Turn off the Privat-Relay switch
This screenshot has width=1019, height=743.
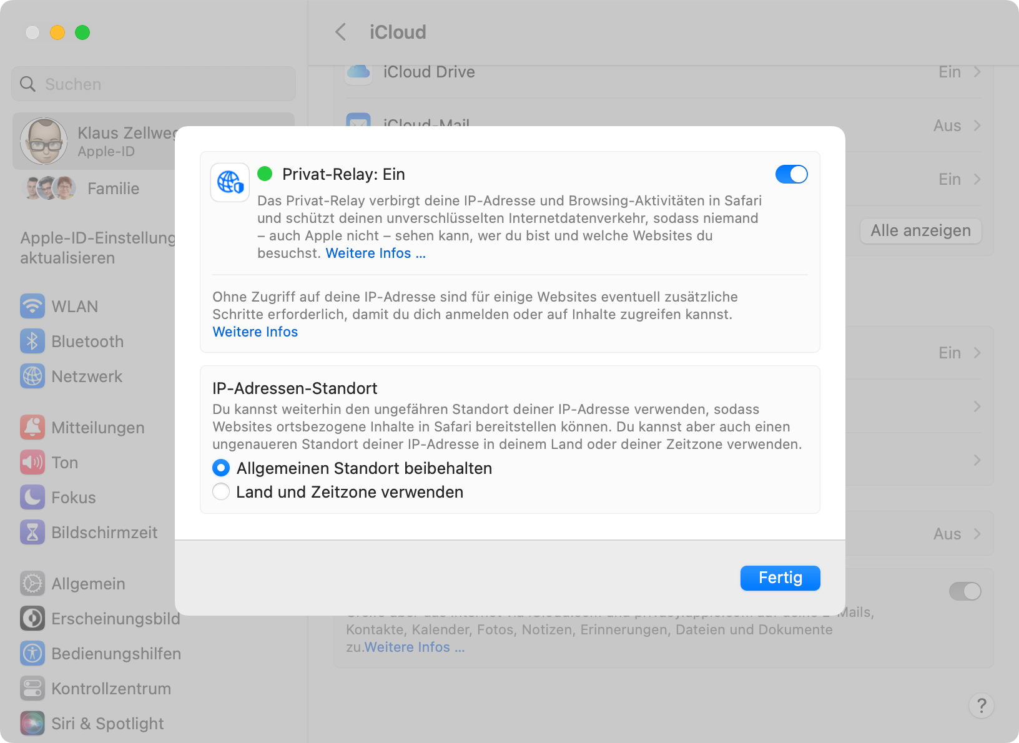pos(791,174)
